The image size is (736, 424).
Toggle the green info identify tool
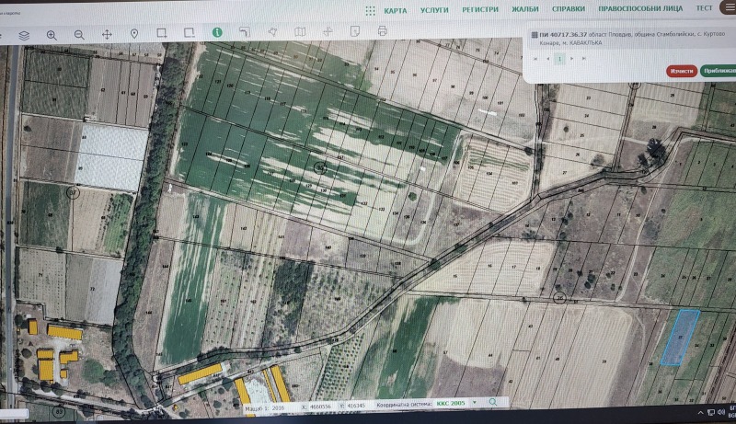click(x=217, y=31)
